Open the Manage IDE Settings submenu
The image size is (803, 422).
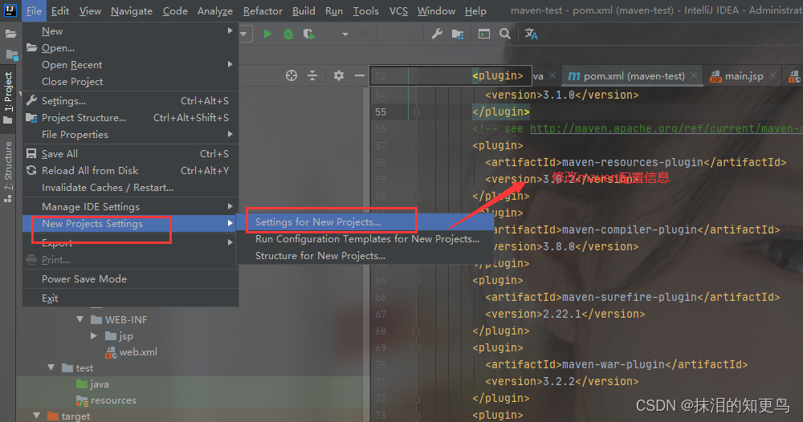coord(131,207)
